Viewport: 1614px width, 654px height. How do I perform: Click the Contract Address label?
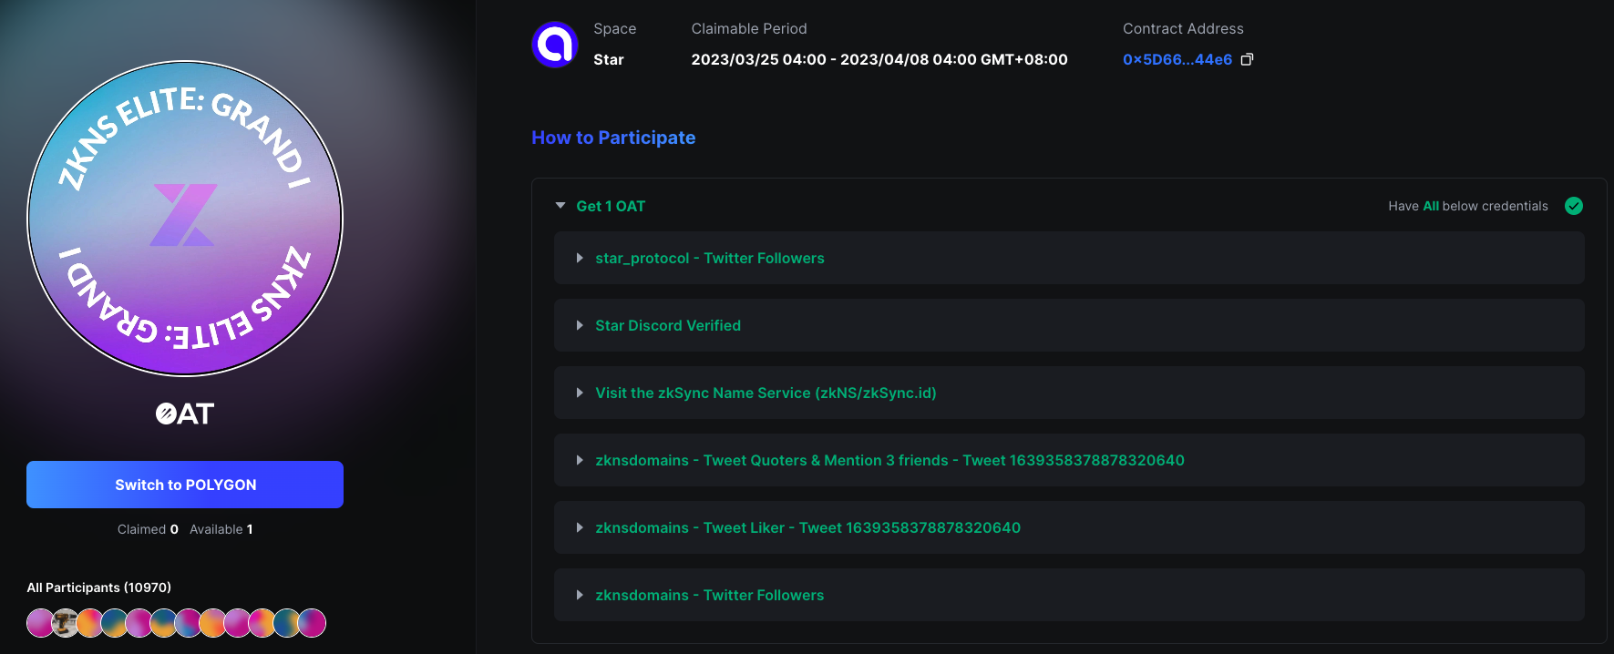[1183, 28]
